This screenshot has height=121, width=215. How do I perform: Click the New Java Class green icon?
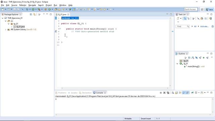pyautogui.click(x=49, y=9)
